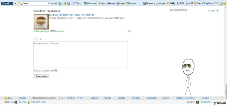Open the Реклама footer link
The height and width of the screenshot is (106, 227).
[x=22, y=98]
